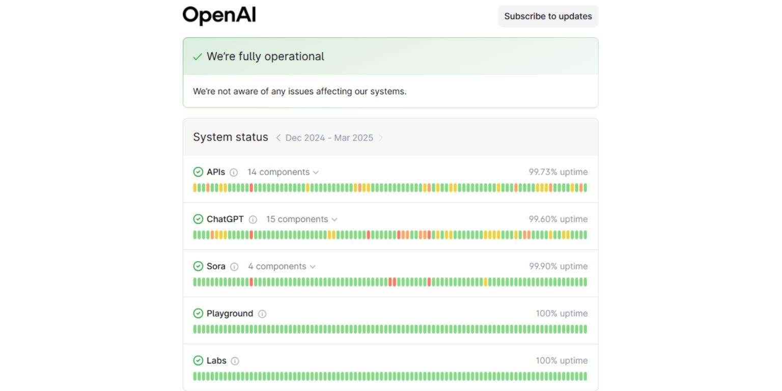
Task: Click the APIs status check icon
Action: click(x=198, y=172)
